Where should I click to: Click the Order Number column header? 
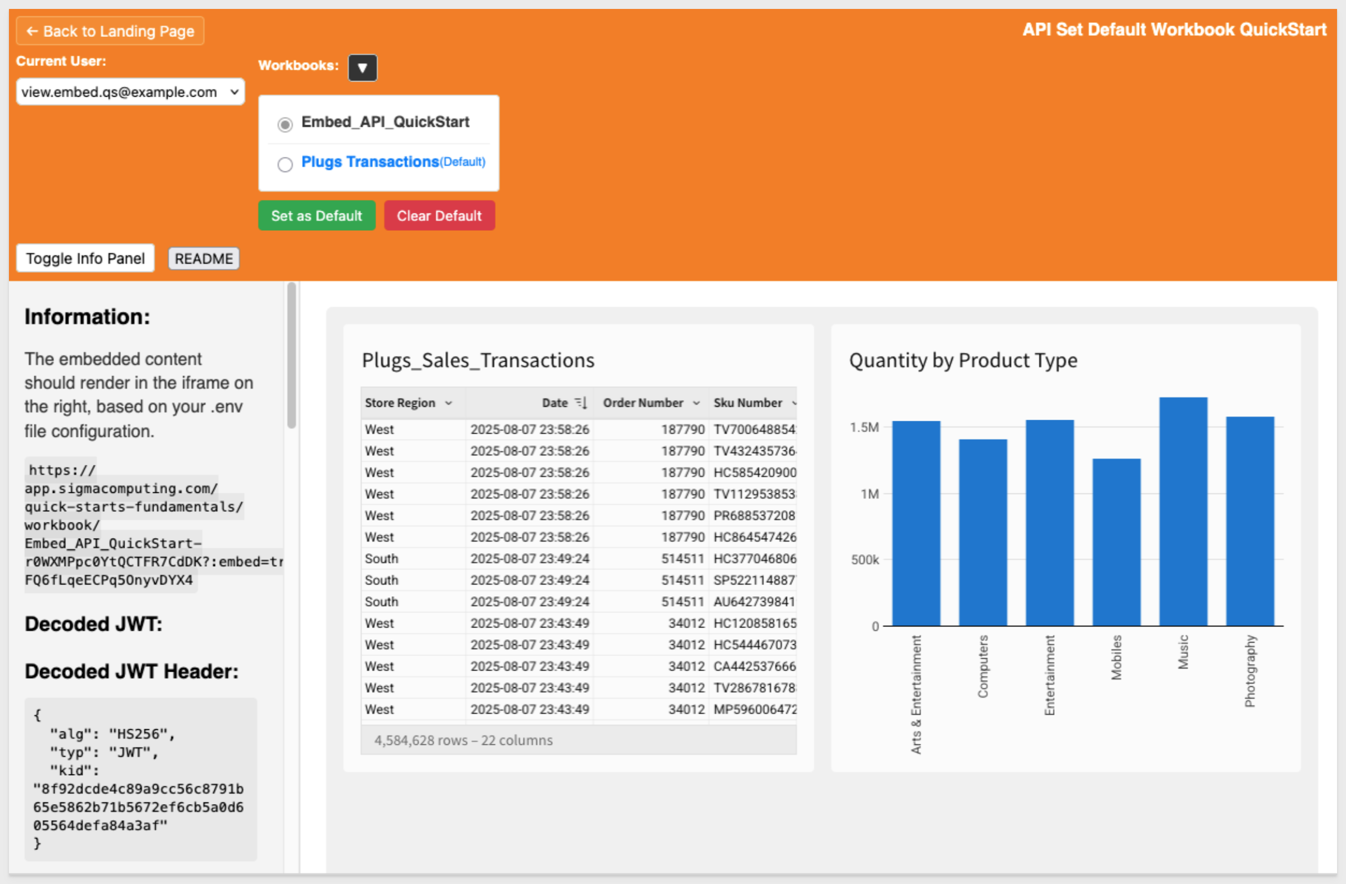tap(642, 403)
